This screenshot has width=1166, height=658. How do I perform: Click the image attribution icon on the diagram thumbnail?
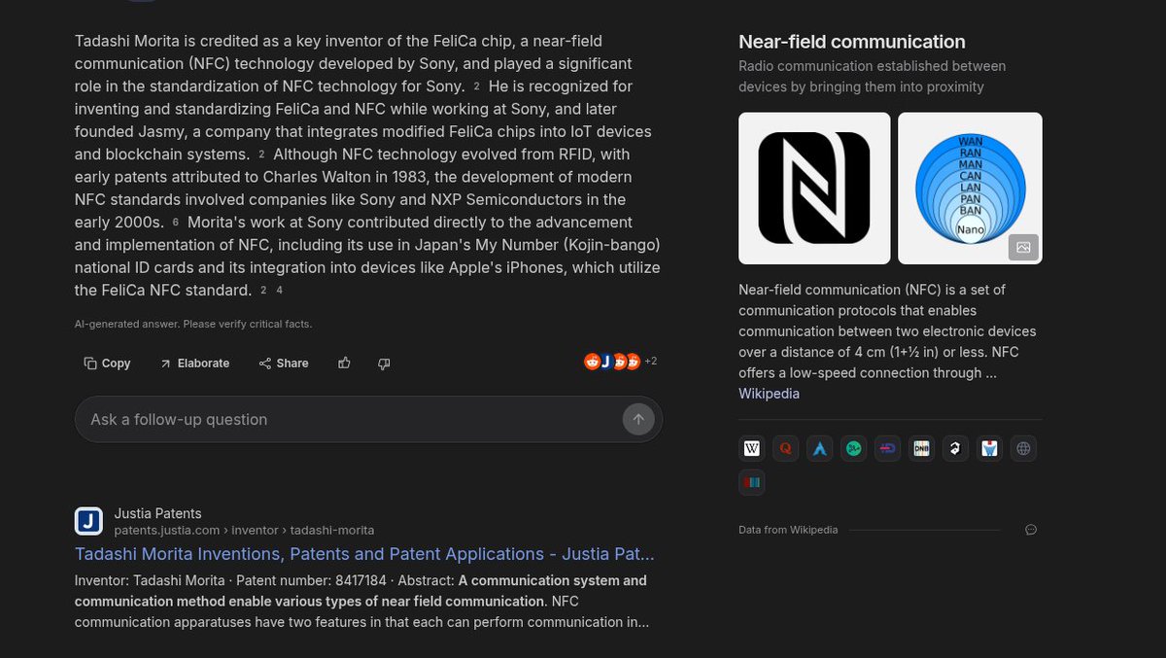click(1023, 248)
